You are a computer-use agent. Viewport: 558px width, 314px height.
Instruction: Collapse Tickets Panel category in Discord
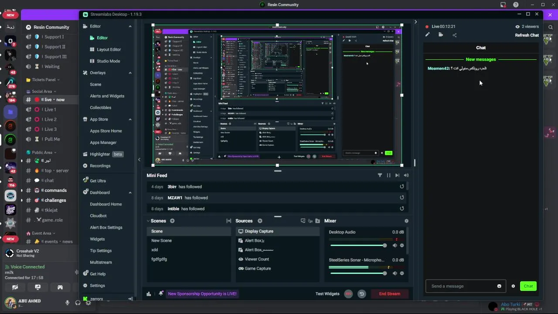click(43, 80)
